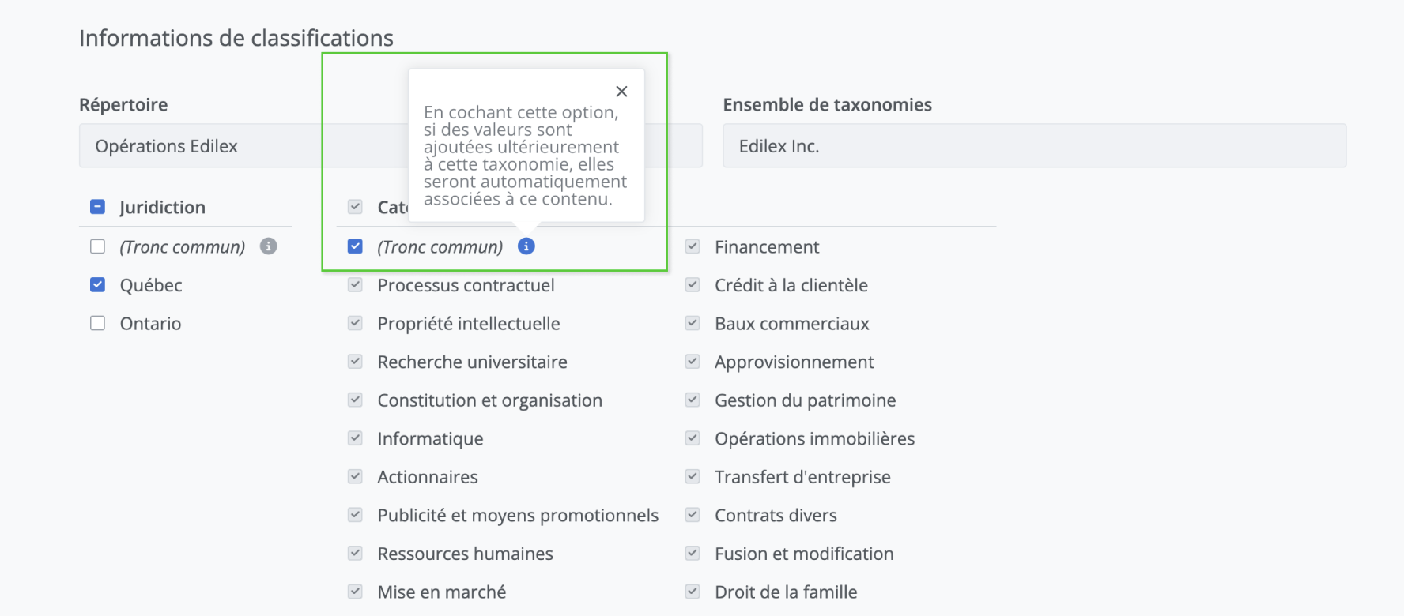The image size is (1404, 616).
Task: Click the Répertoire field Opérations Edilex
Action: [x=198, y=146]
